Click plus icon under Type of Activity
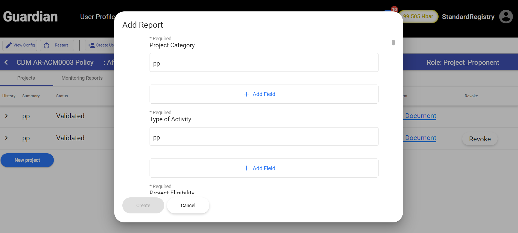 (x=246, y=168)
